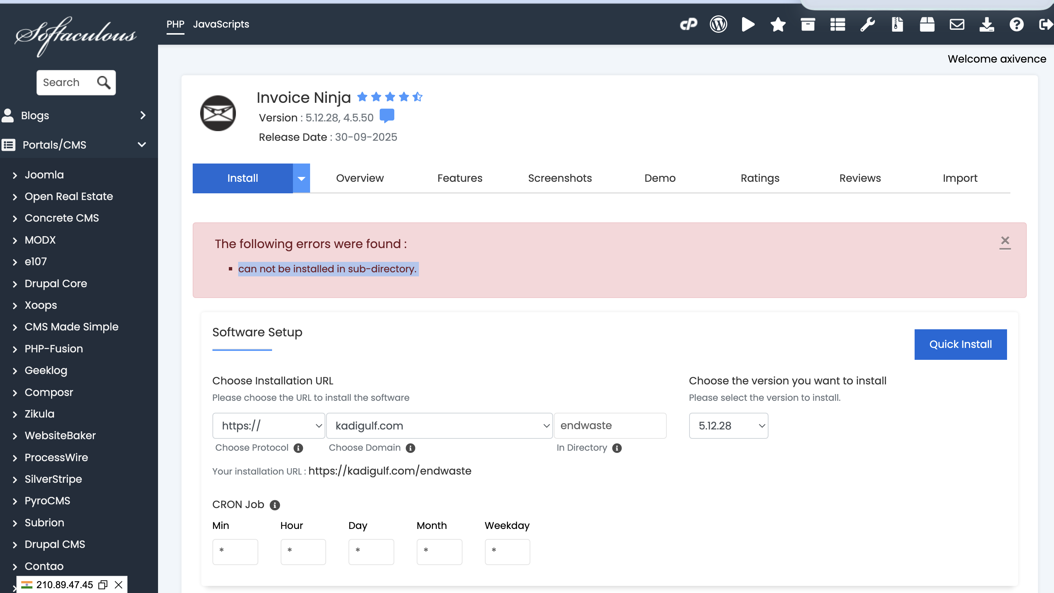This screenshot has height=593, width=1054.
Task: Open the wrench settings icon
Action: [867, 25]
